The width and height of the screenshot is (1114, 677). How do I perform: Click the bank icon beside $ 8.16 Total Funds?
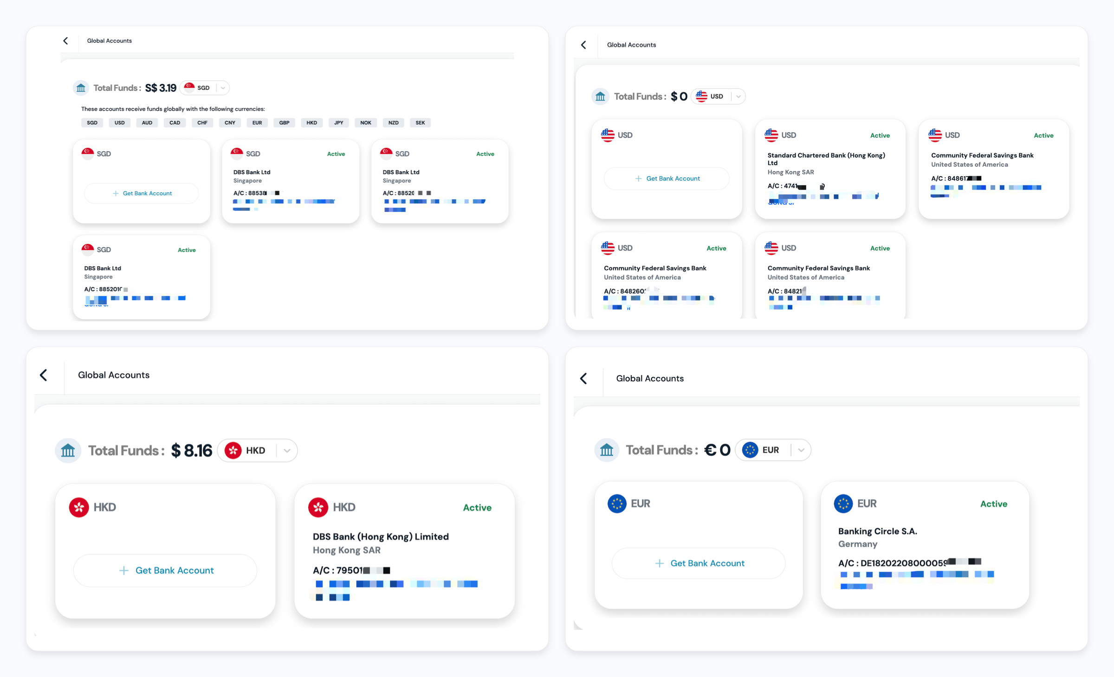(x=68, y=450)
